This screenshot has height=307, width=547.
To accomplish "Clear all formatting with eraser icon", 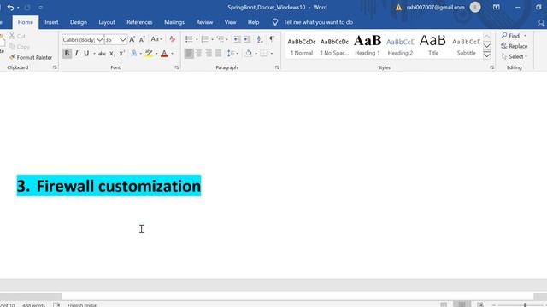I will point(173,39).
